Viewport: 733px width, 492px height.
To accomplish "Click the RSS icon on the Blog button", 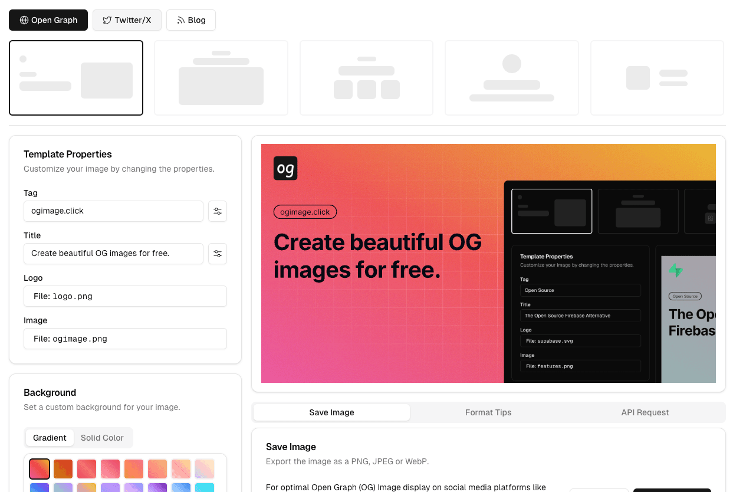I will coord(180,19).
